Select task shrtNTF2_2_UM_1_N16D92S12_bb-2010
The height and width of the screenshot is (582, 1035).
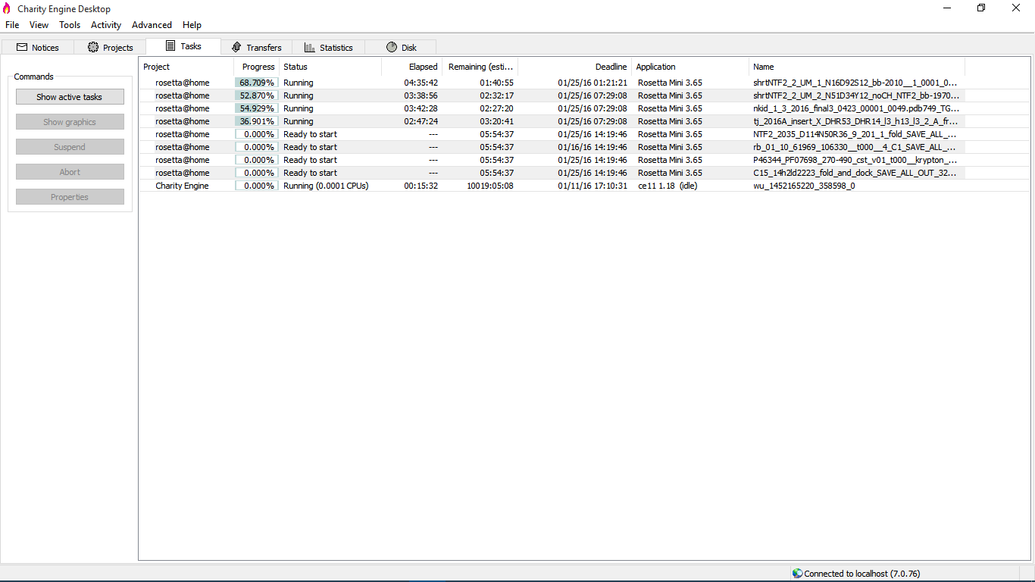(x=855, y=83)
